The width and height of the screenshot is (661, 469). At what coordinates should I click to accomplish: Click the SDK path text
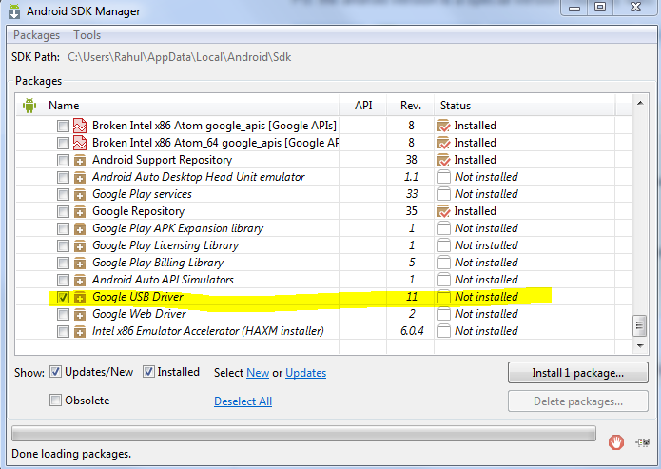pyautogui.click(x=180, y=57)
